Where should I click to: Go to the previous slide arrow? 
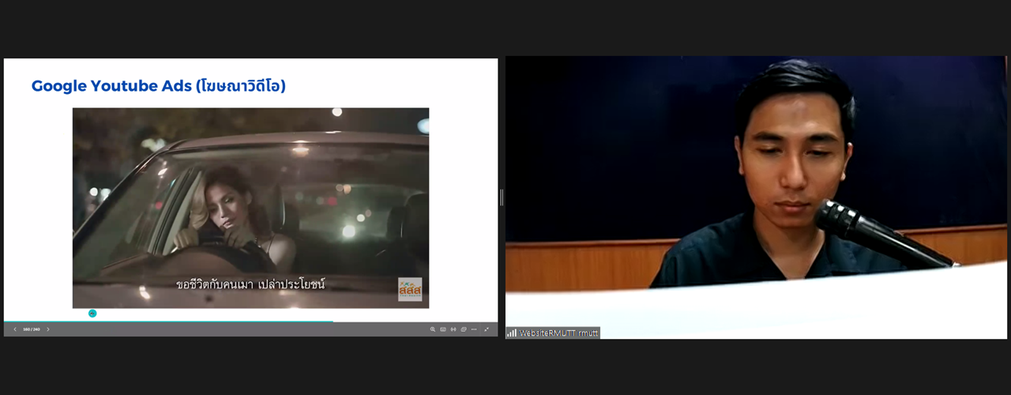(14, 329)
